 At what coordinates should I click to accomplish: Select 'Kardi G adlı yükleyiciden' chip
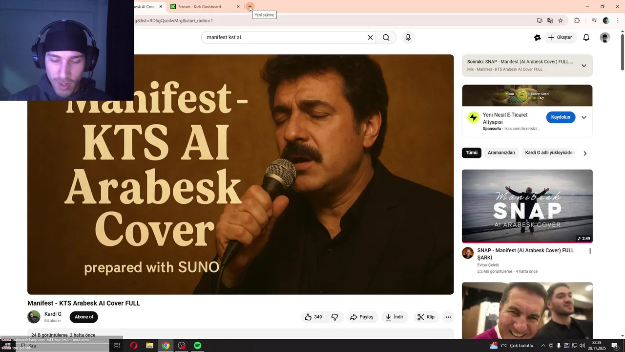tap(550, 153)
